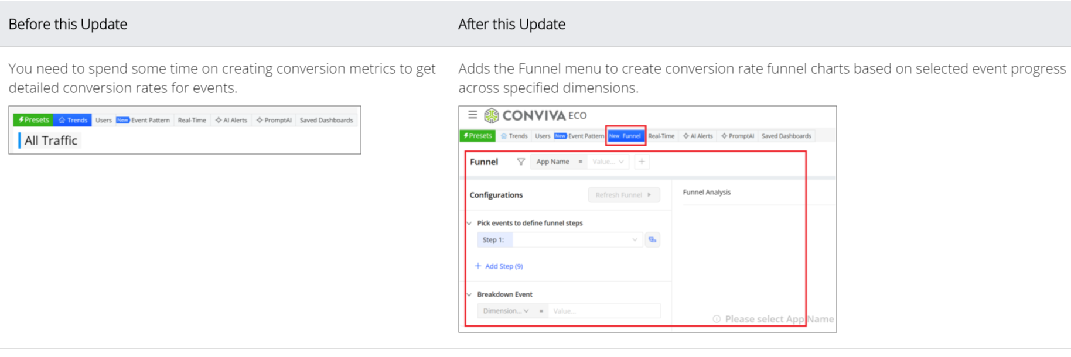Click the Value field under Breakdown Event
The width and height of the screenshot is (1071, 357).
(603, 311)
